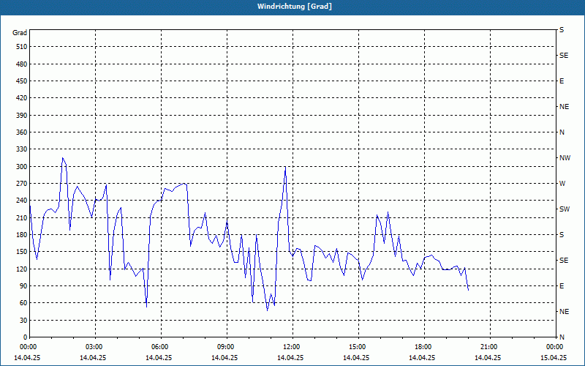Image resolution: width=585 pixels, height=366 pixels.
Task: Click the 240 y-axis value
Action: tap(22, 201)
